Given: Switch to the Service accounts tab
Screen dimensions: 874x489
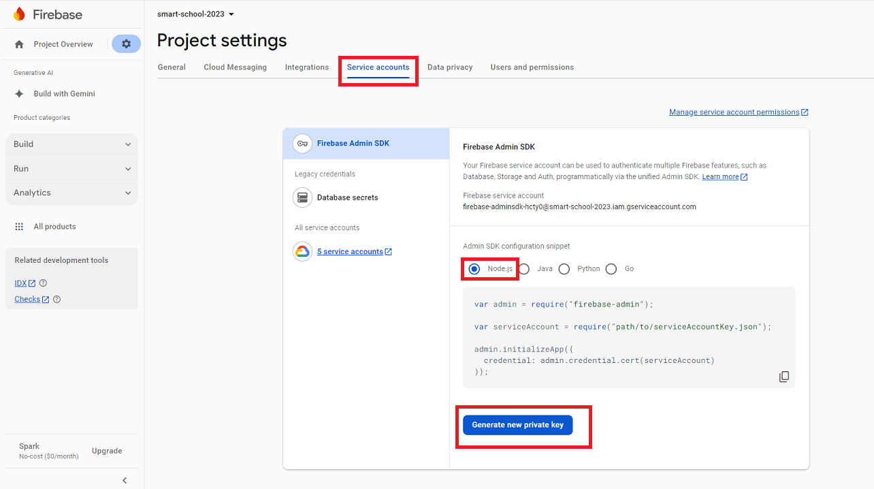Looking at the screenshot, I should point(378,67).
